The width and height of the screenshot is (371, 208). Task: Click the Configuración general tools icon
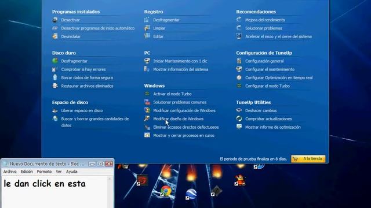pyautogui.click(x=239, y=61)
